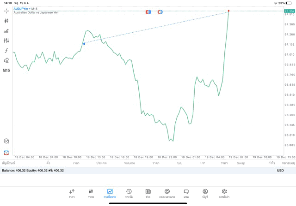Switch to the กราฟ chart tab
Viewport: 296px width, 206px height.
tap(91, 193)
